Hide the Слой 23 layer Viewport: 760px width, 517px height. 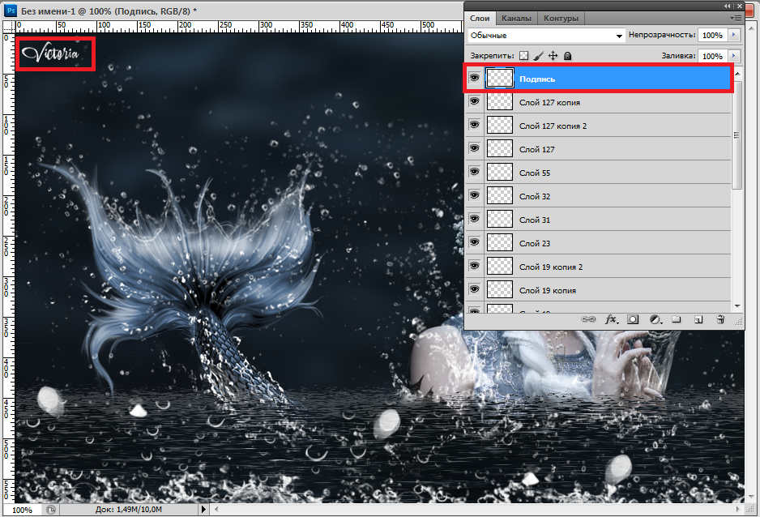click(475, 242)
